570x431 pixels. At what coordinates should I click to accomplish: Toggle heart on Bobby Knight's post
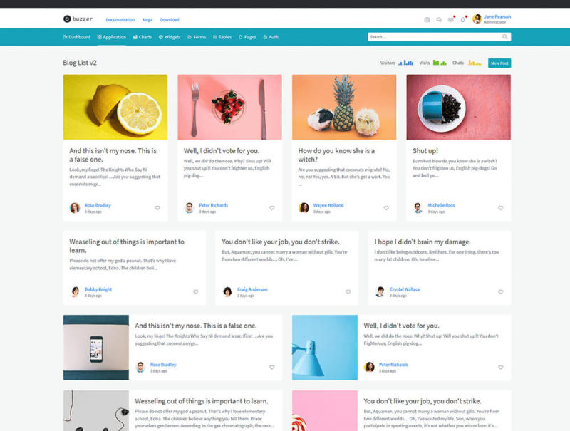(x=195, y=291)
